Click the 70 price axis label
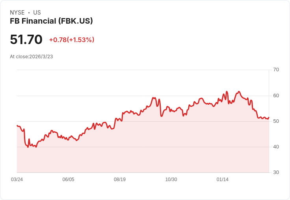The image size is (290, 200). (276, 70)
